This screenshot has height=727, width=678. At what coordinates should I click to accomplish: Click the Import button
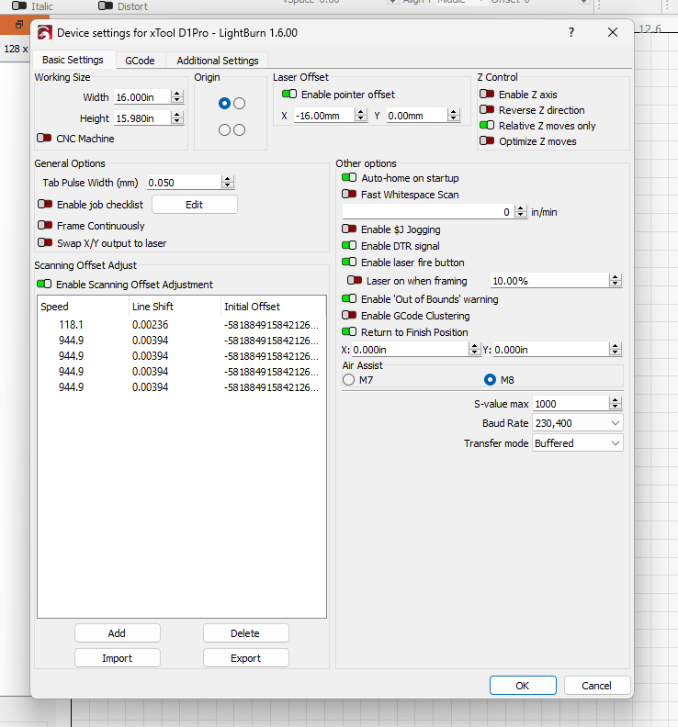click(x=117, y=658)
